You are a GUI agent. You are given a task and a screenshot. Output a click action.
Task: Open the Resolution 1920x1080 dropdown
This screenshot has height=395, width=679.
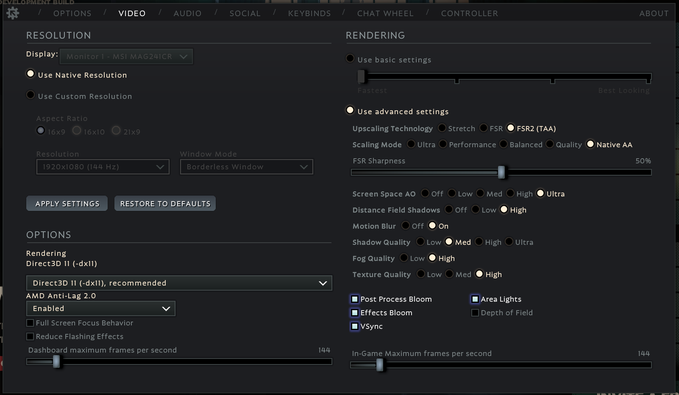point(103,167)
